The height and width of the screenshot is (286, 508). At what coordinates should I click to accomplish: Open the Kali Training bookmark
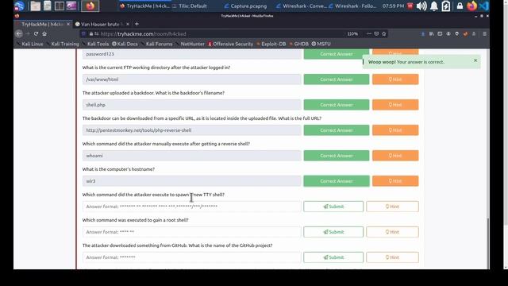(63, 44)
